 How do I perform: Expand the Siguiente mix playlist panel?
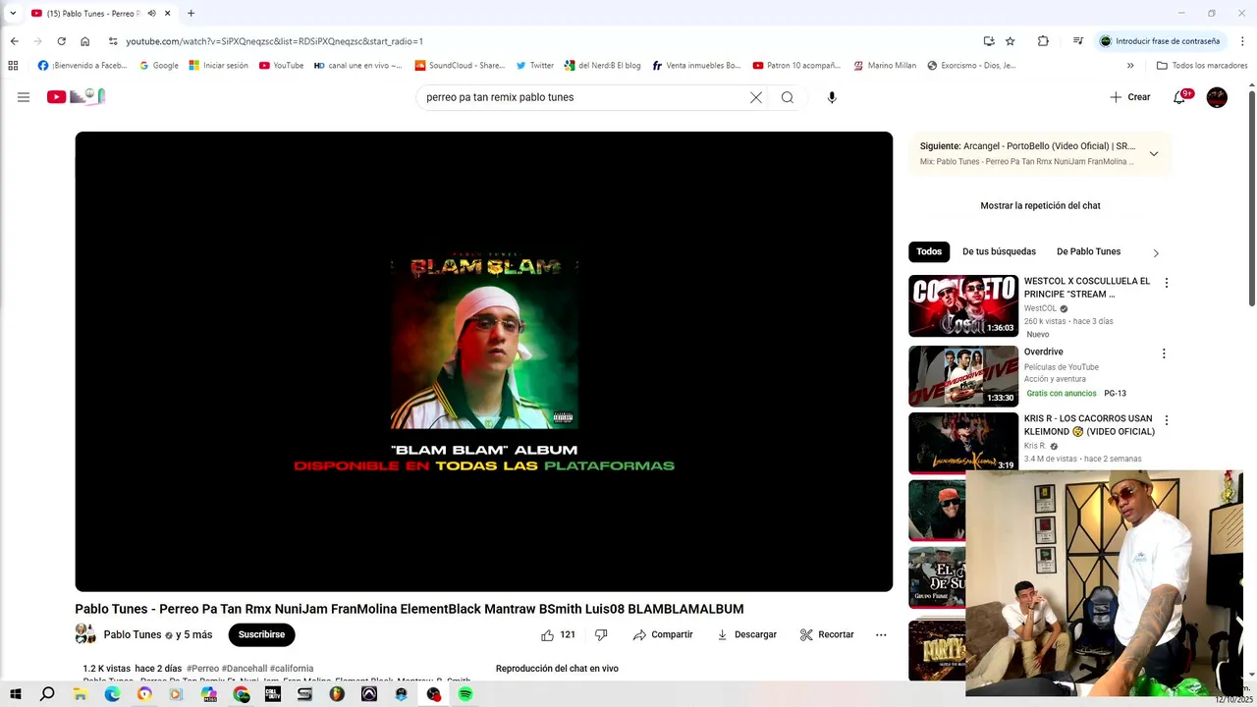point(1154,154)
